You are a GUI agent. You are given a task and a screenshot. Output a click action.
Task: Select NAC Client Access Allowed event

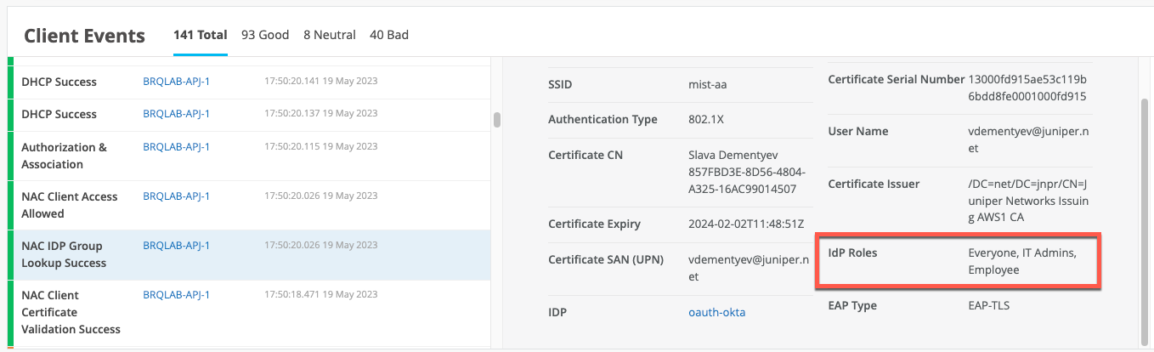tap(69, 205)
